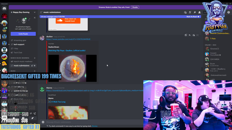Open daulton's YouTube watch link
The height and width of the screenshot is (130, 232).
pos(69,39)
